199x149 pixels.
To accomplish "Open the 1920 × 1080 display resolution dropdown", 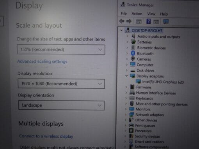I will pos(61,84).
